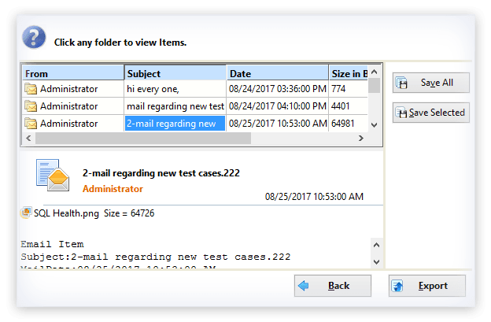Open the SQL Health.png attachment icon
The width and height of the screenshot is (491, 322).
pos(26,213)
